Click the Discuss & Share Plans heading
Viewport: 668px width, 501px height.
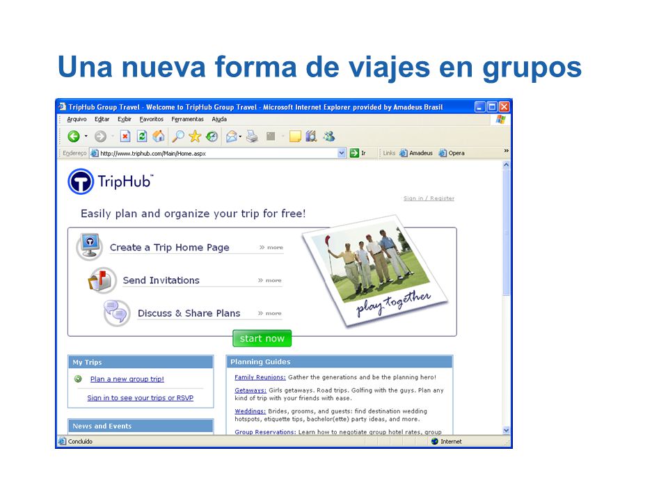(x=189, y=313)
